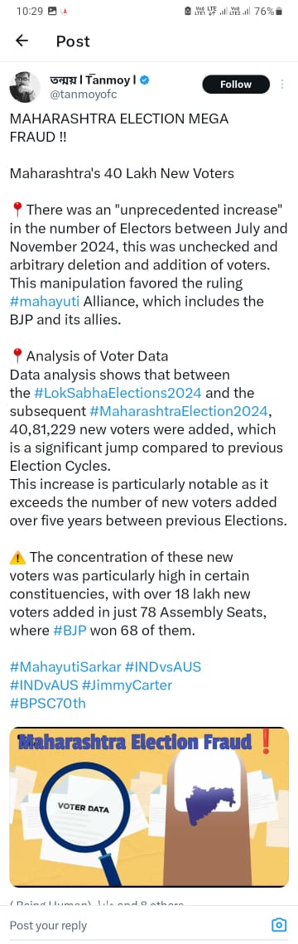Open the #MahayutiSarkar hashtag
298x944 pixels.
coord(65,666)
